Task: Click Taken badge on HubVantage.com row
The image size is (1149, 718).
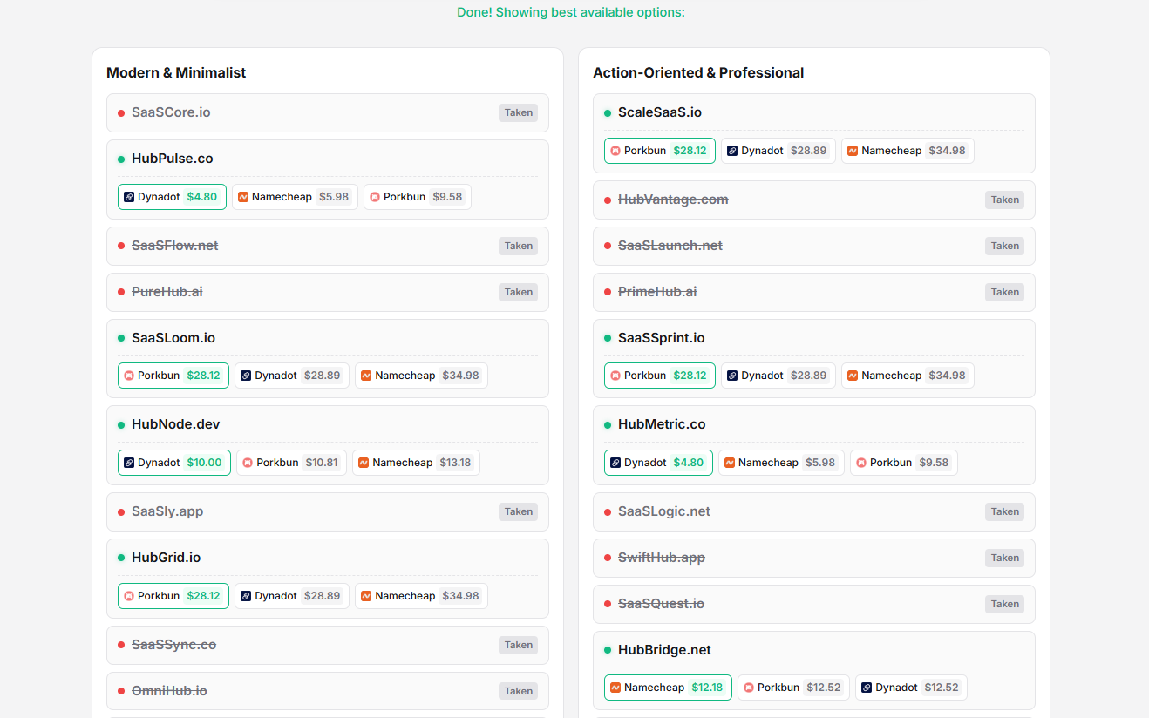Action: click(x=1005, y=200)
